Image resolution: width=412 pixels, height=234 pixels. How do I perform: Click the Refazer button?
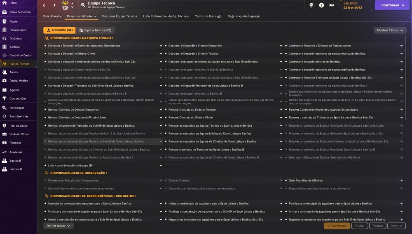tap(377, 226)
